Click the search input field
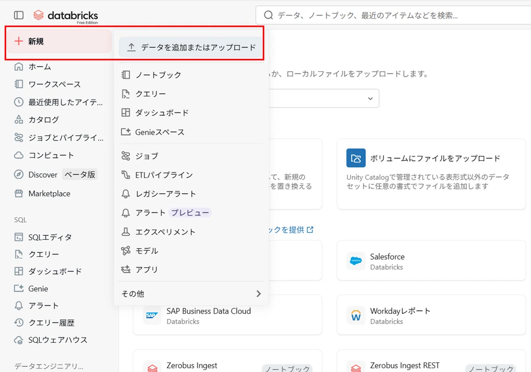This screenshot has width=531, height=372. [x=393, y=15]
